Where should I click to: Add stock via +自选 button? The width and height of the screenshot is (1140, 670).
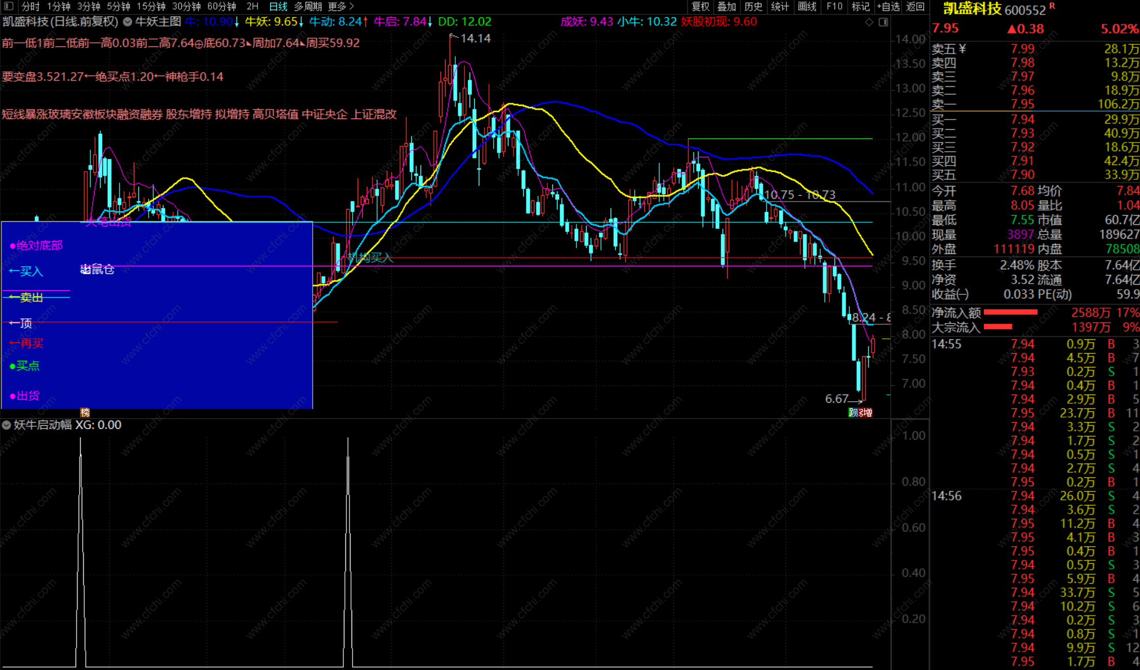pos(888,6)
